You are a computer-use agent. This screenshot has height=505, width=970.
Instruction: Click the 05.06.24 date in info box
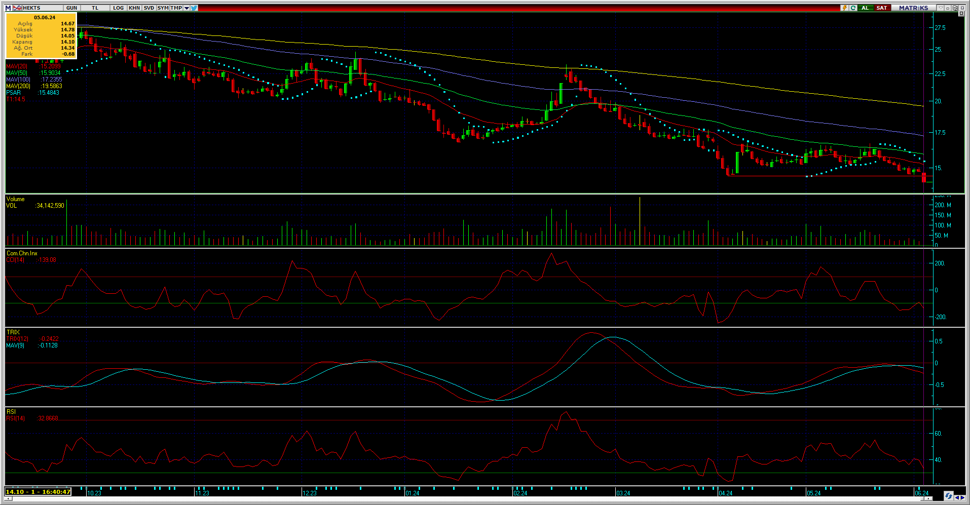pos(45,18)
